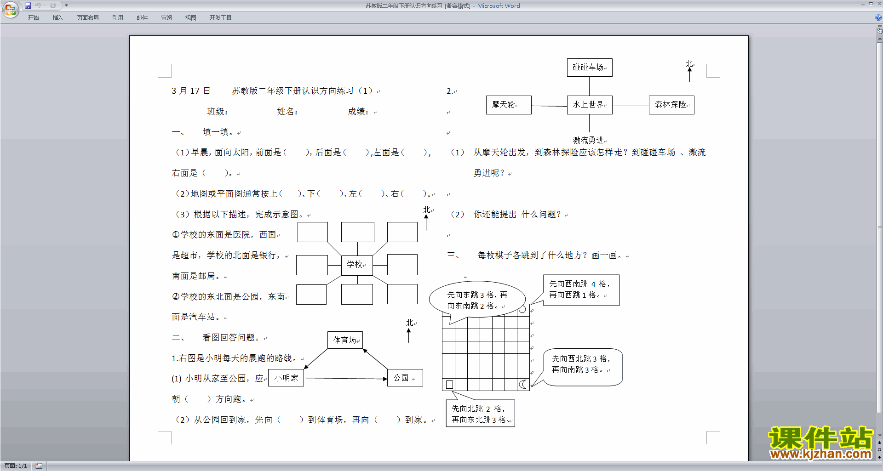Click the 班级： label in the document
Viewport: 883px width, 471px height.
218,112
